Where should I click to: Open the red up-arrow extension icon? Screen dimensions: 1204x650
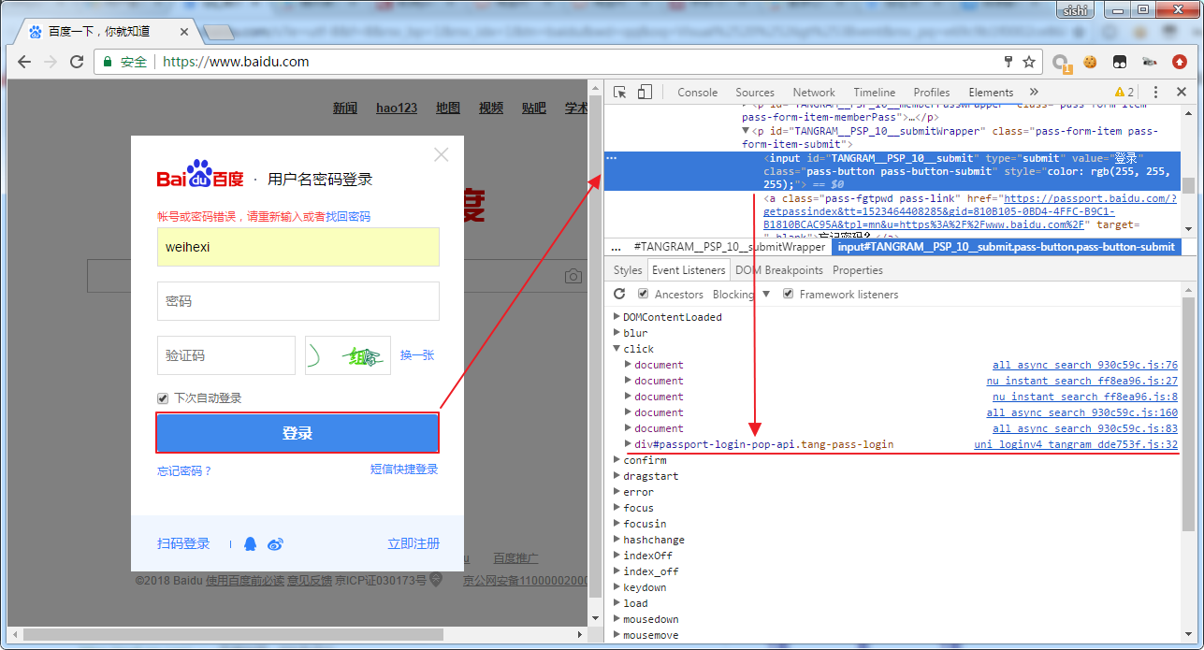pyautogui.click(x=1180, y=62)
